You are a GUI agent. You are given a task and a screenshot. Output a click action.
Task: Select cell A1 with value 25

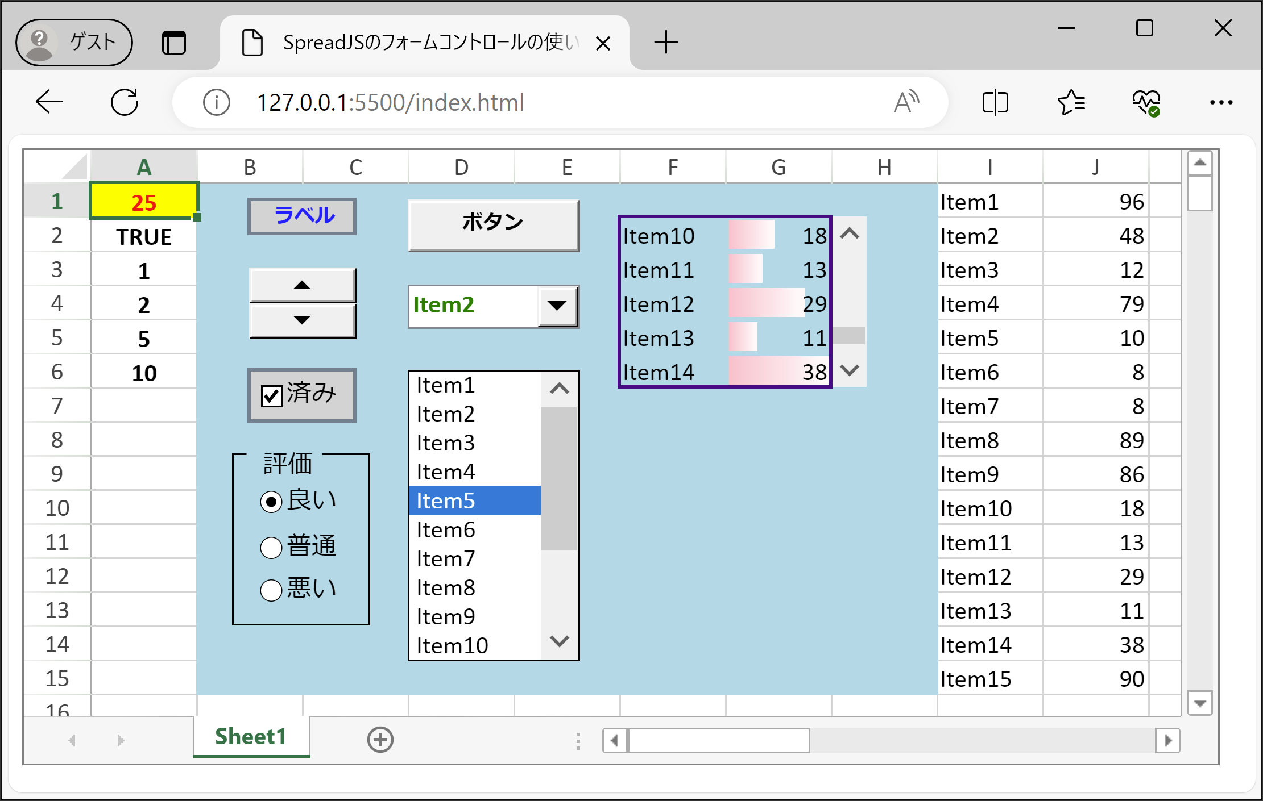point(144,201)
